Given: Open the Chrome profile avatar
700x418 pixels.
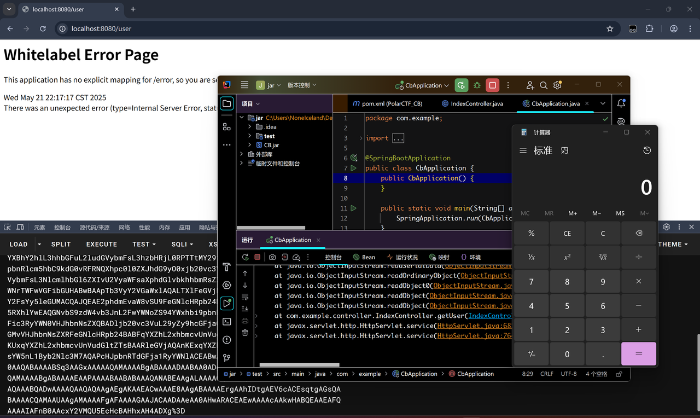Looking at the screenshot, I should click(674, 28).
